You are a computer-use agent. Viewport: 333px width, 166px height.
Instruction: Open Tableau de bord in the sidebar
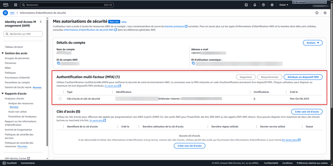point(14,47)
